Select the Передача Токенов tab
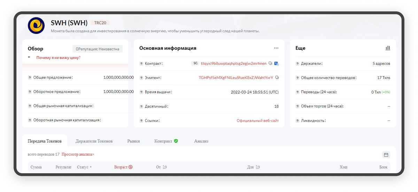The width and height of the screenshot is (418, 192). (45, 141)
